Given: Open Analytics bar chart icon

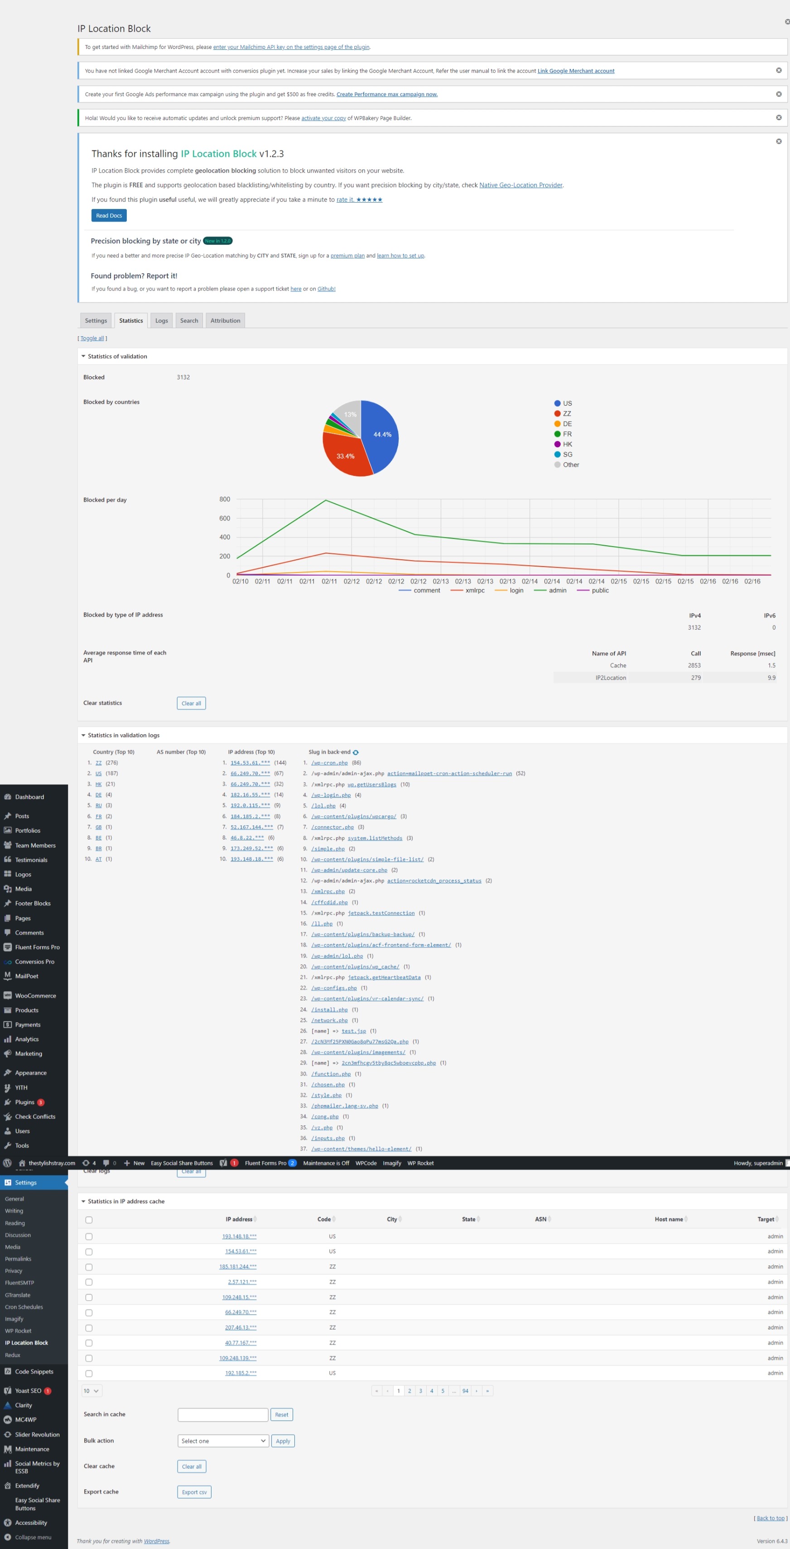Looking at the screenshot, I should [x=8, y=1039].
